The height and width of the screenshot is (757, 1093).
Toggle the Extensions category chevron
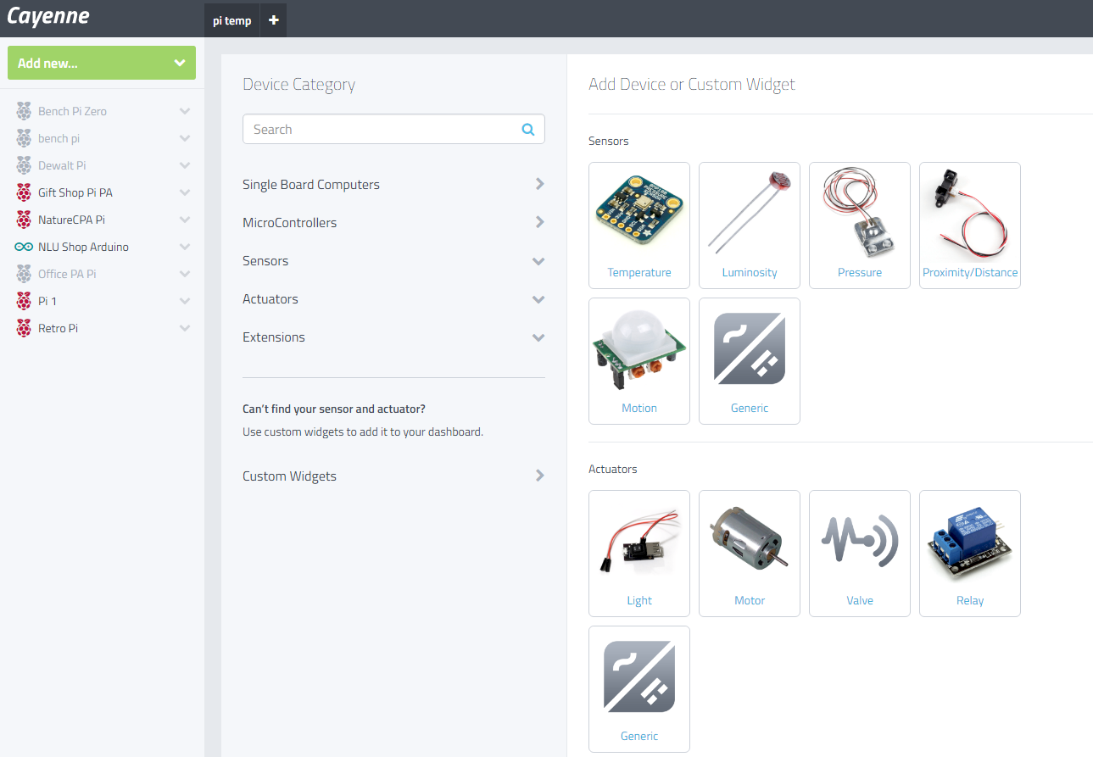[538, 337]
